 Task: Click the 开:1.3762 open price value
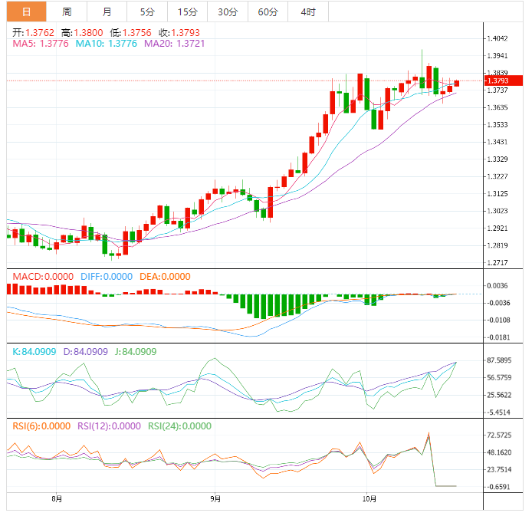[33, 33]
